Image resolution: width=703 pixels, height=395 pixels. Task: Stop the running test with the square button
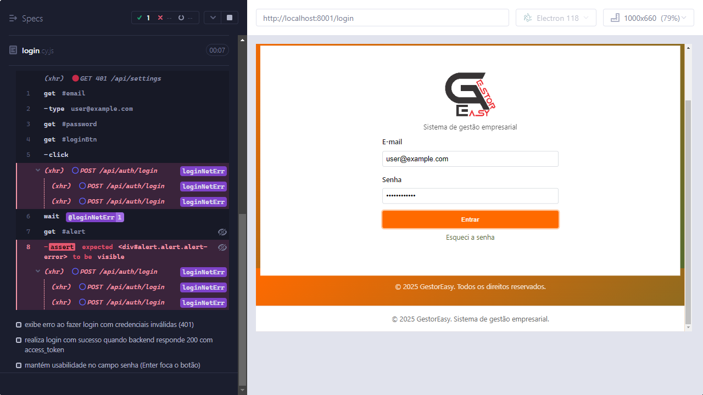(229, 18)
